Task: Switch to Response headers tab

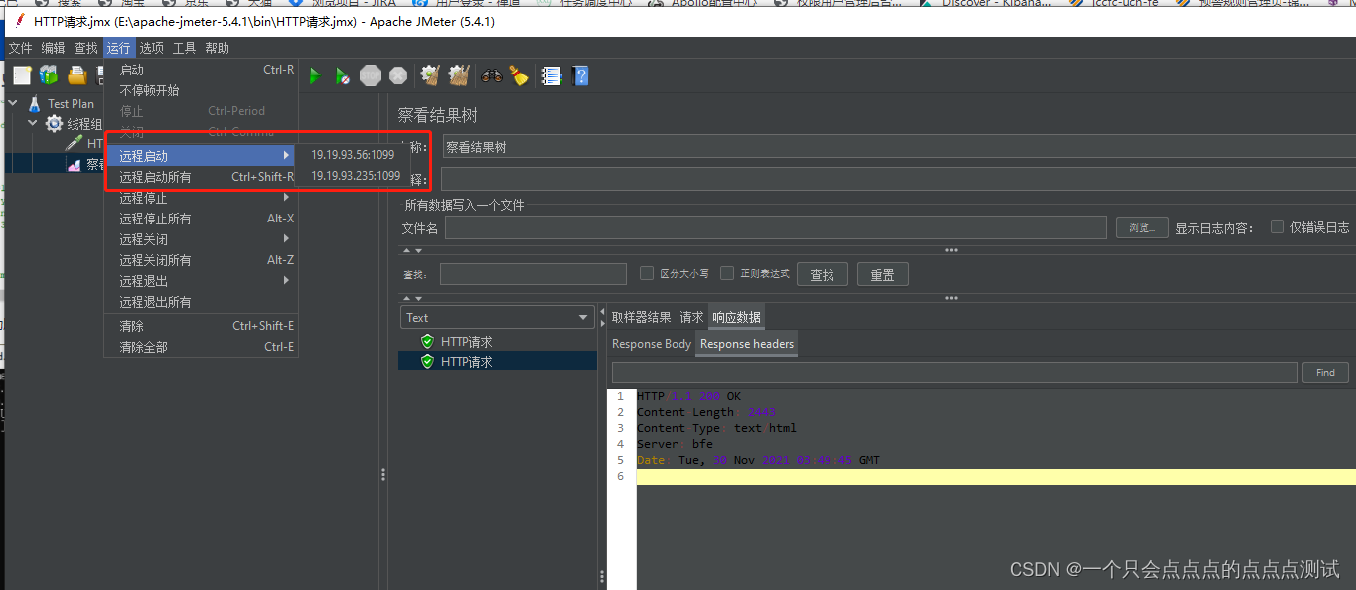Action: click(x=747, y=344)
